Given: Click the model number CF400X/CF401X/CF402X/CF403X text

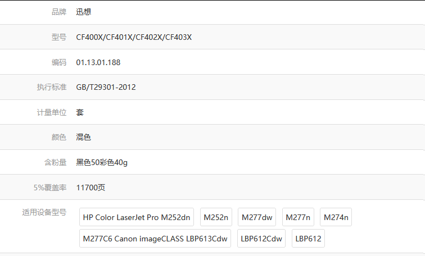Looking at the screenshot, I should [134, 38].
